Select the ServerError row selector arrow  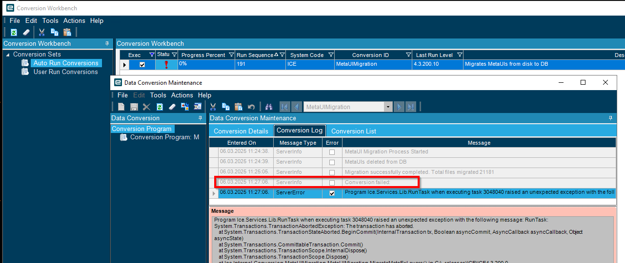click(214, 193)
